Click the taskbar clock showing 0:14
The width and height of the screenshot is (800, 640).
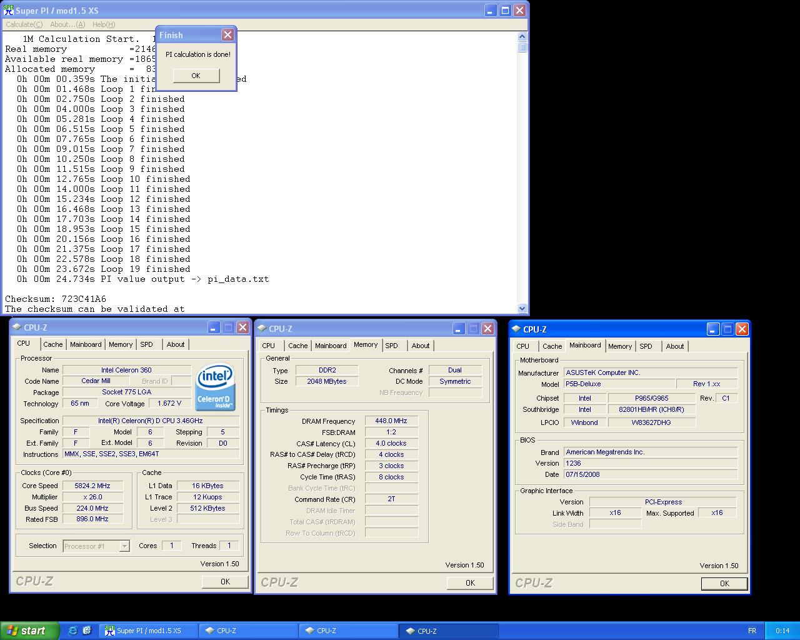pyautogui.click(x=782, y=631)
